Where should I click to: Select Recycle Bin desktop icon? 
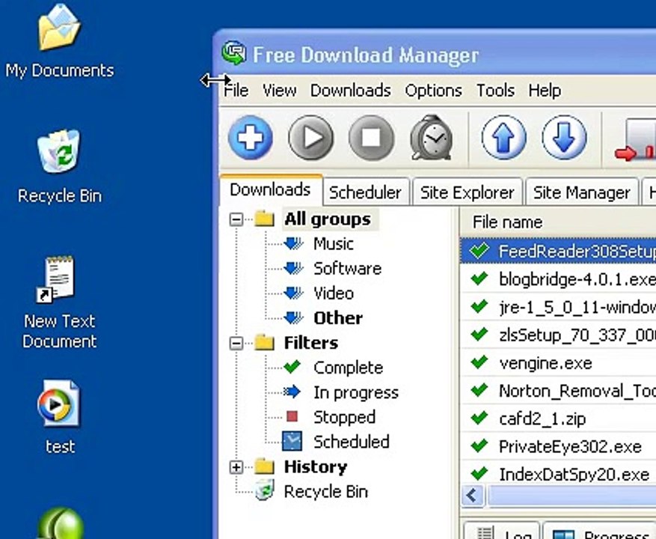point(59,150)
